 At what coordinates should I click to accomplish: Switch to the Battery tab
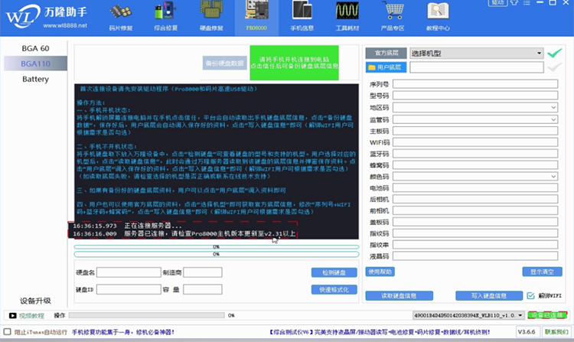(x=35, y=79)
